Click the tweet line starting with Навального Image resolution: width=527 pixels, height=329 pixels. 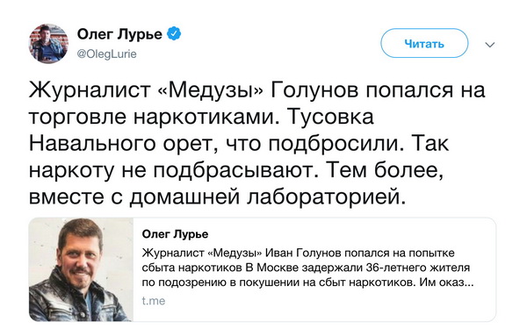click(239, 143)
